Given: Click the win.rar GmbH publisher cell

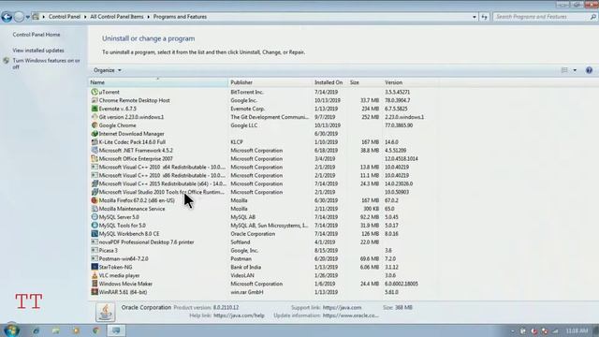Looking at the screenshot, I should [x=247, y=292].
